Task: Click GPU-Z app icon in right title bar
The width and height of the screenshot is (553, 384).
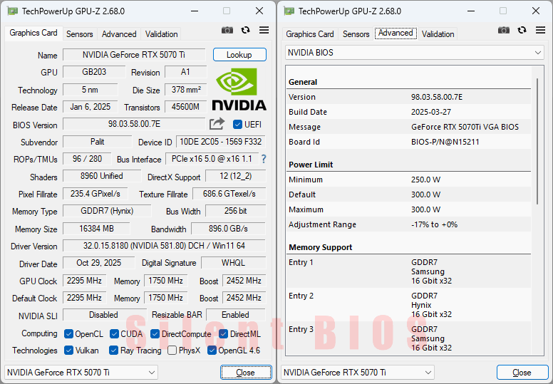Action: coord(289,11)
